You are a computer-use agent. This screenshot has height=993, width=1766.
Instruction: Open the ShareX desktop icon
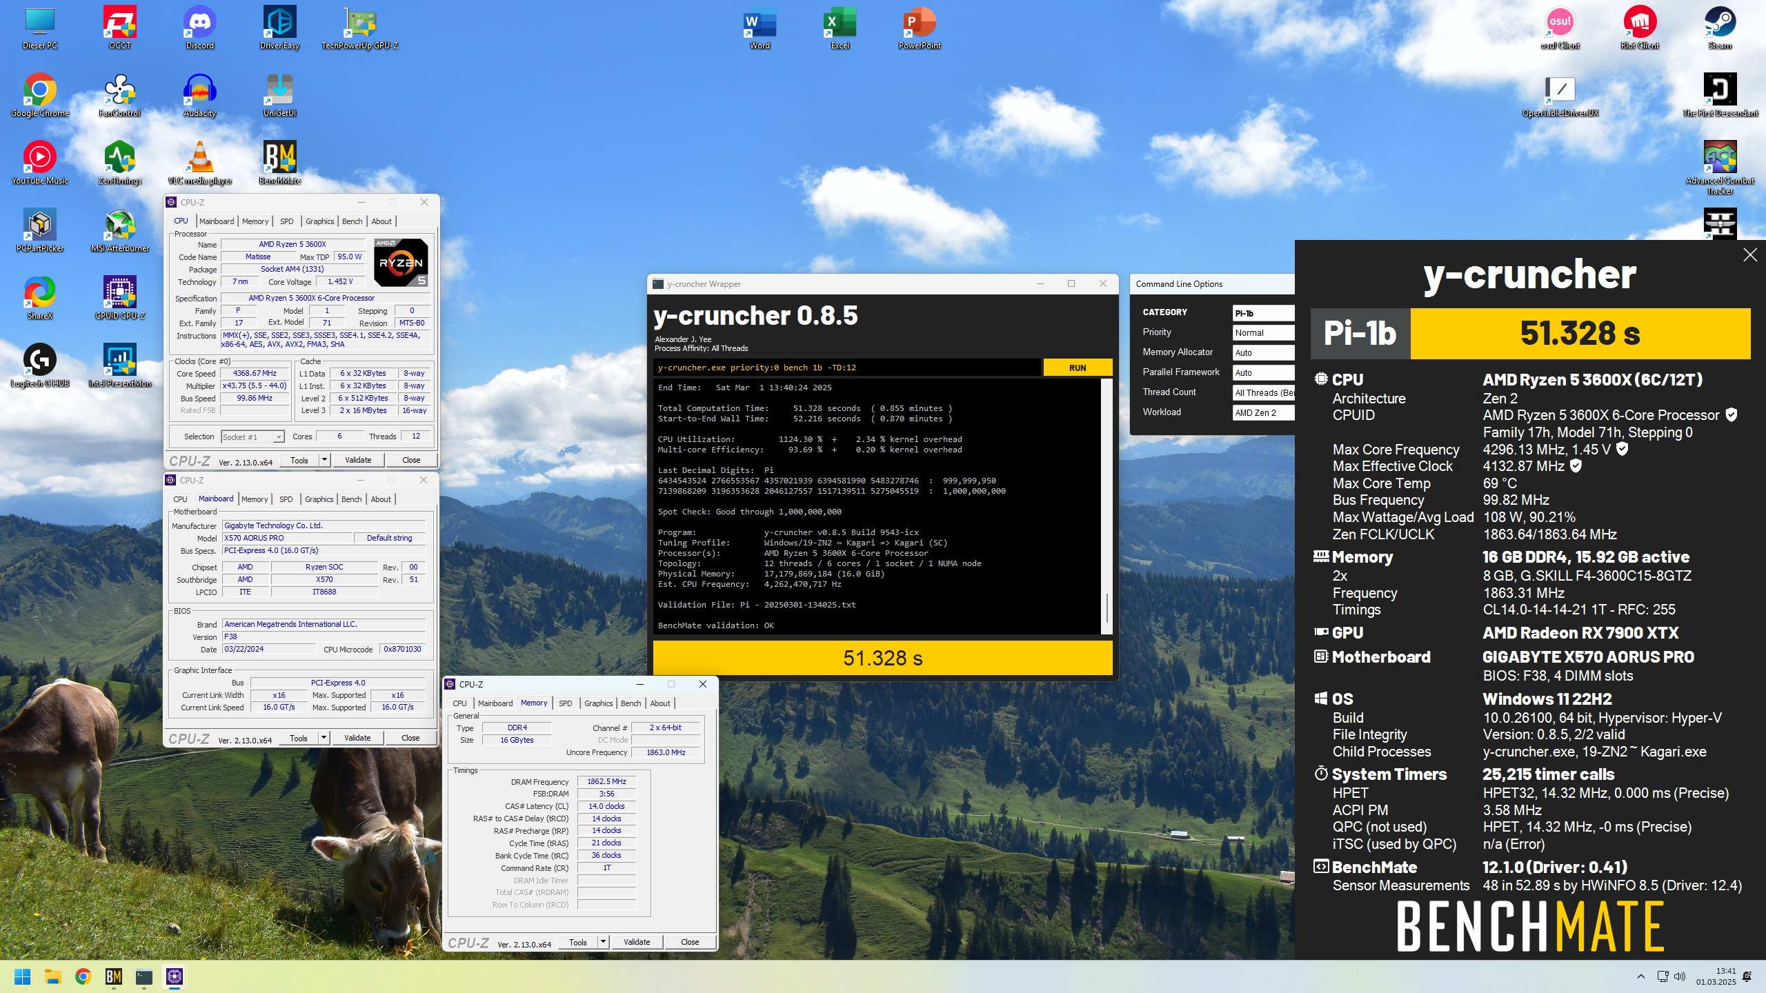40,298
